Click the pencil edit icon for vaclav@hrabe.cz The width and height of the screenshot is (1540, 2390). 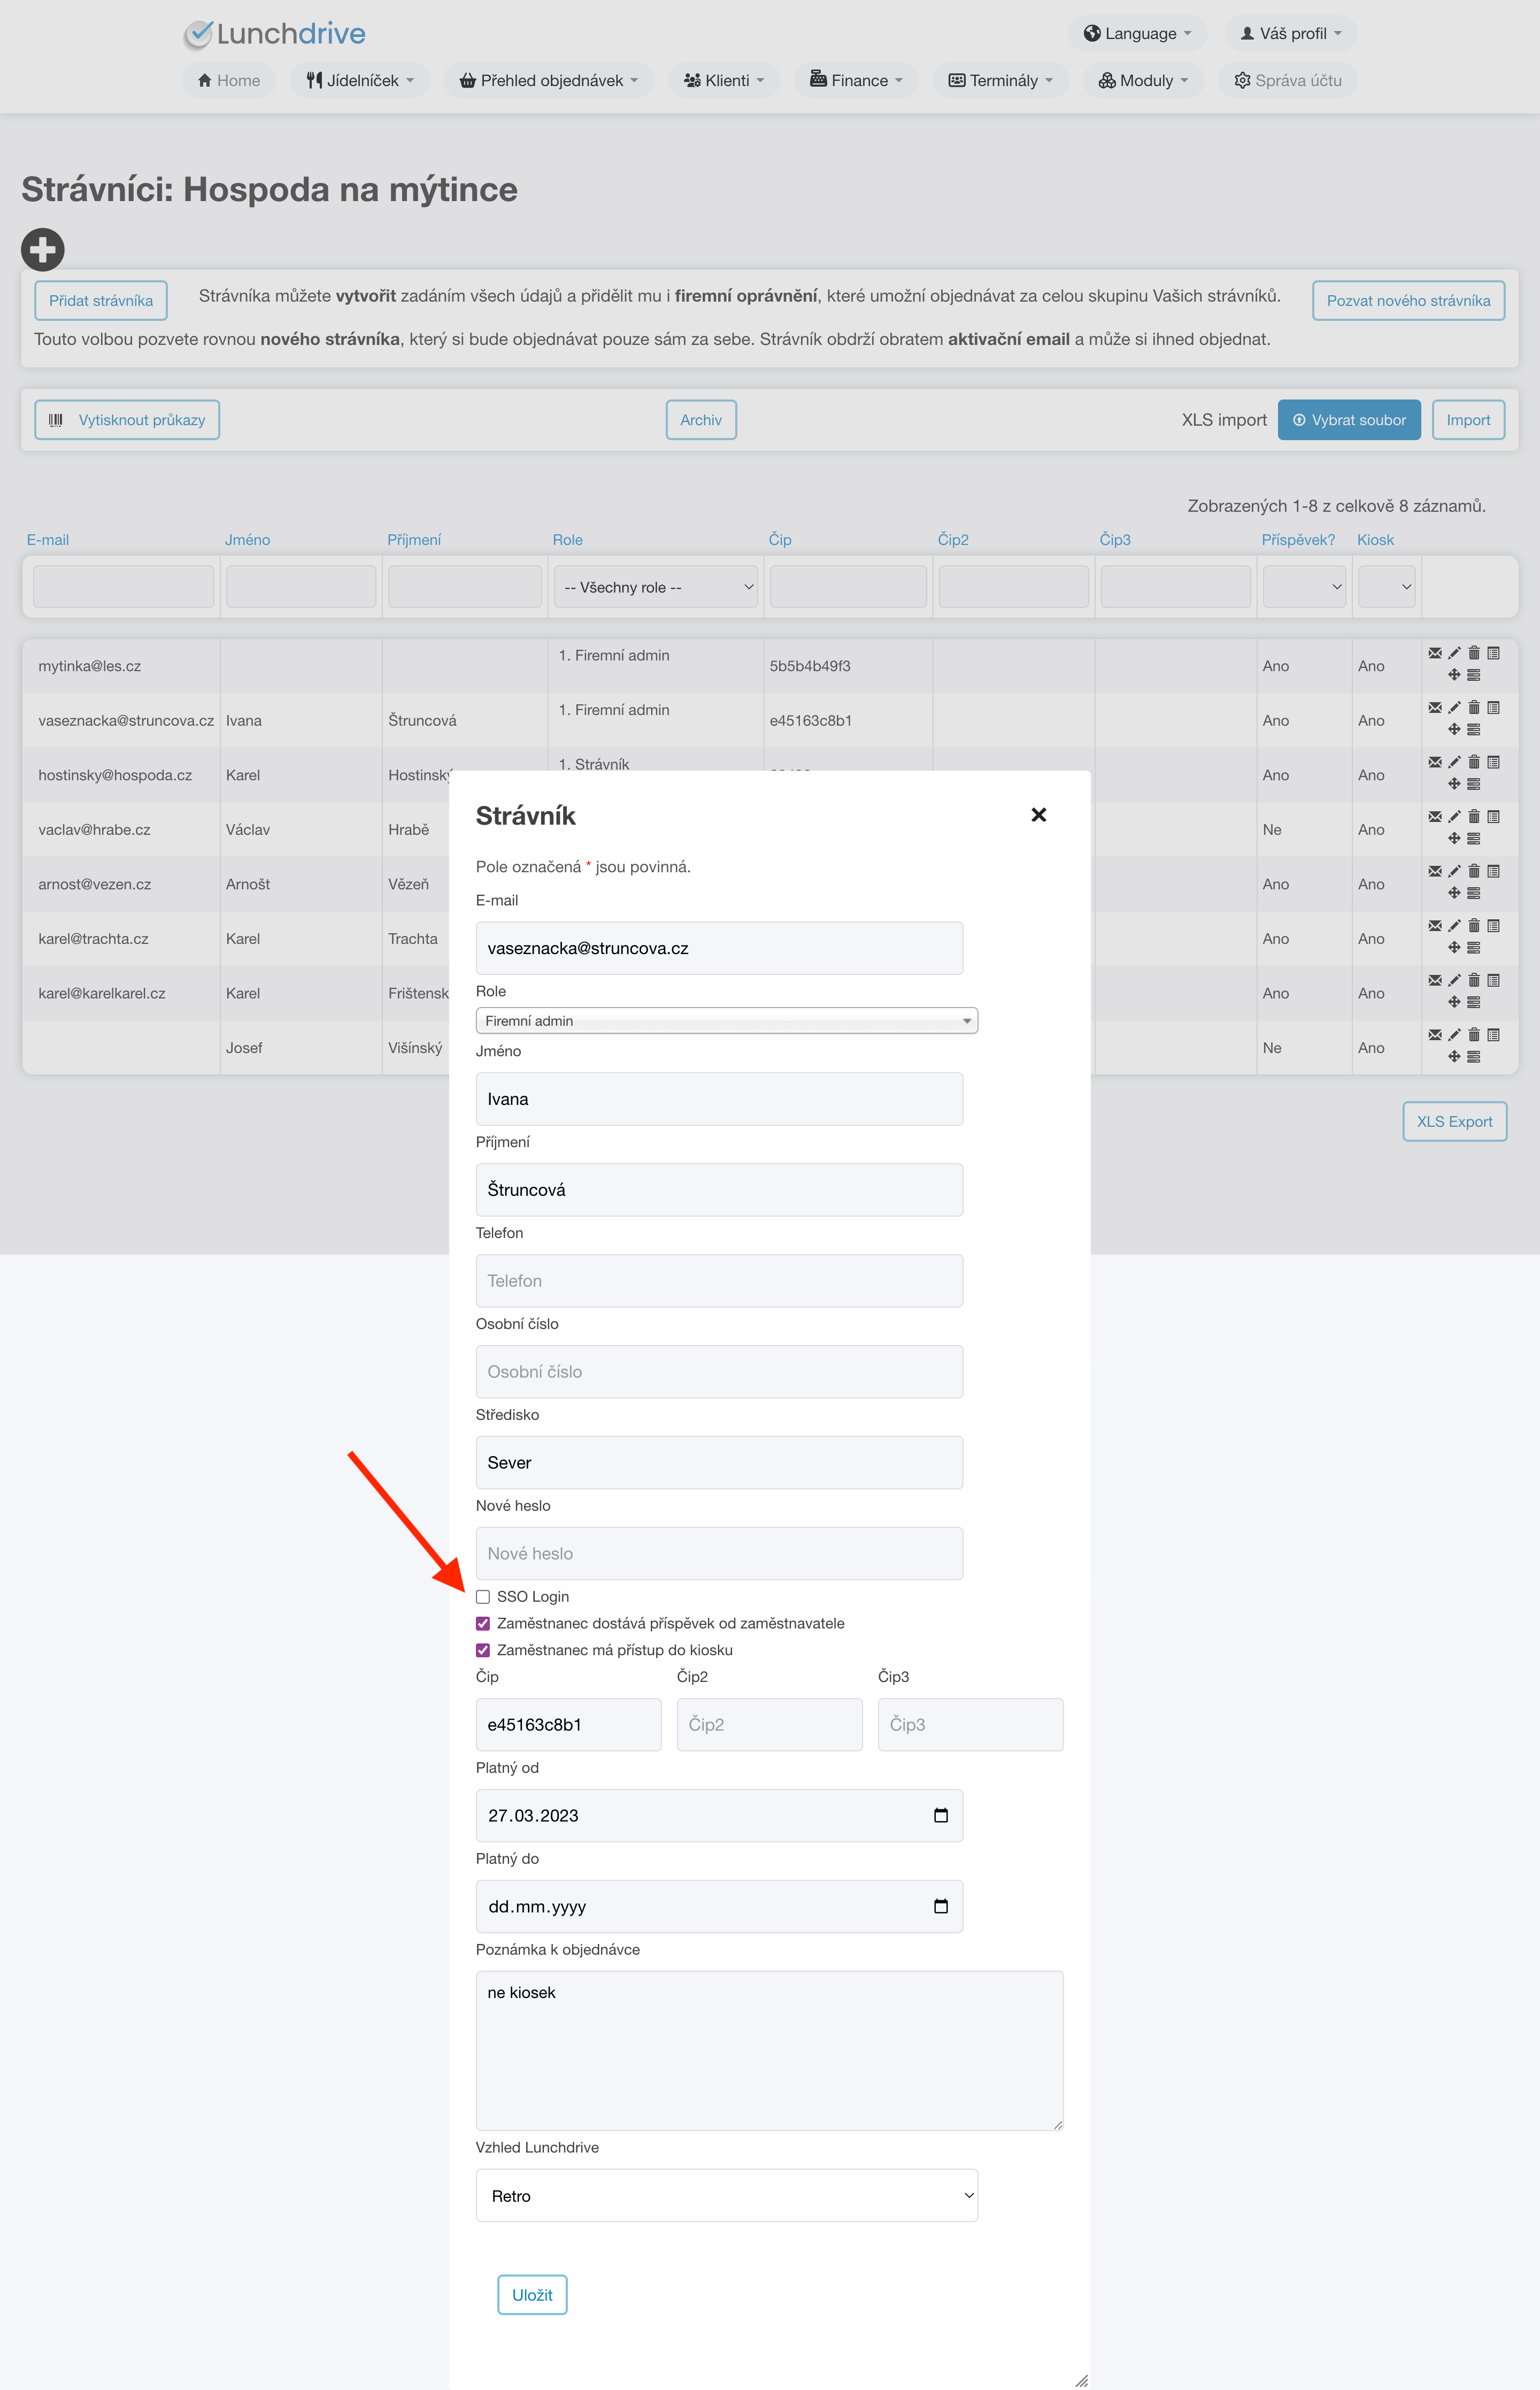pyautogui.click(x=1454, y=817)
